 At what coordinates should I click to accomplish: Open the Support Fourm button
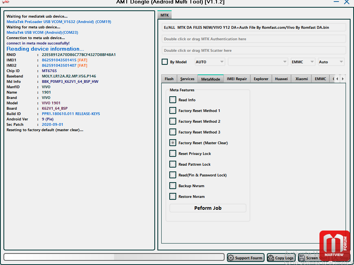click(246, 258)
